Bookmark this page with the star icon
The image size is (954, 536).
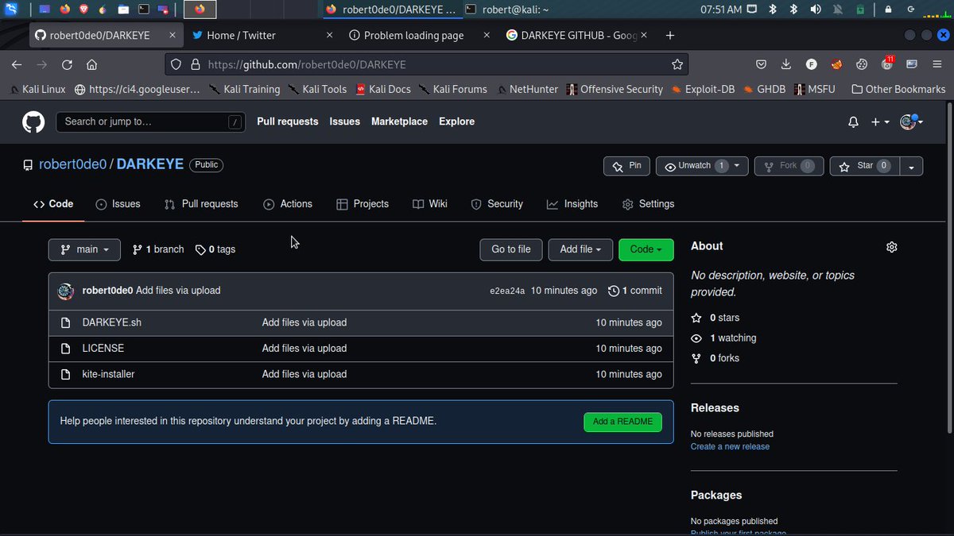point(677,64)
